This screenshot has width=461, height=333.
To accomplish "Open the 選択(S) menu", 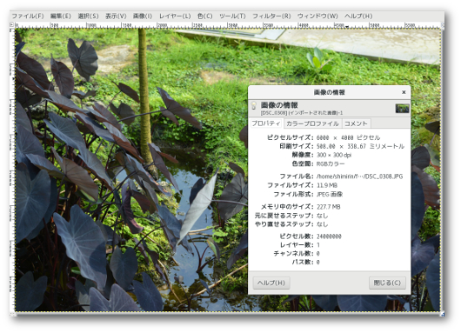I will click(88, 16).
